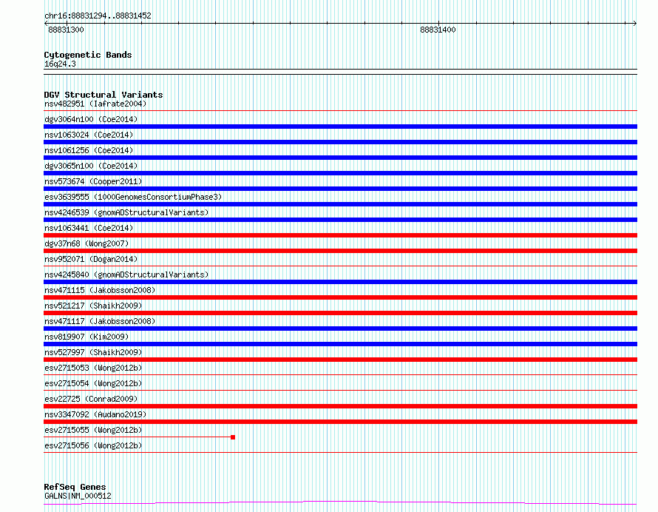Click nsv1063441 (Coe2014) variant label
658x512 pixels.
[x=89, y=228]
